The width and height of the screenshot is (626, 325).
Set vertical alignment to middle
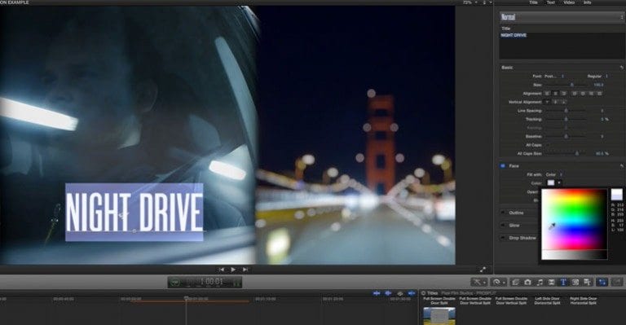555,102
